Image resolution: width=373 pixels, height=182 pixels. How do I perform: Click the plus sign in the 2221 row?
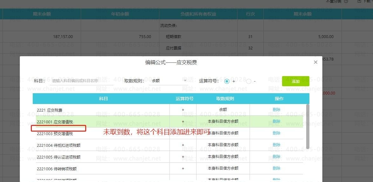tap(183, 110)
